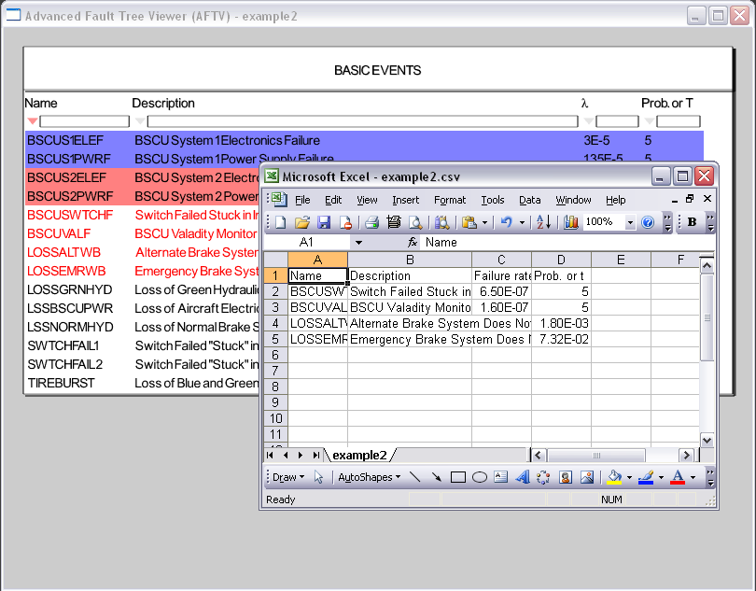756x591 pixels.
Task: Launch the Chart Wizard icon
Action: pos(571,222)
